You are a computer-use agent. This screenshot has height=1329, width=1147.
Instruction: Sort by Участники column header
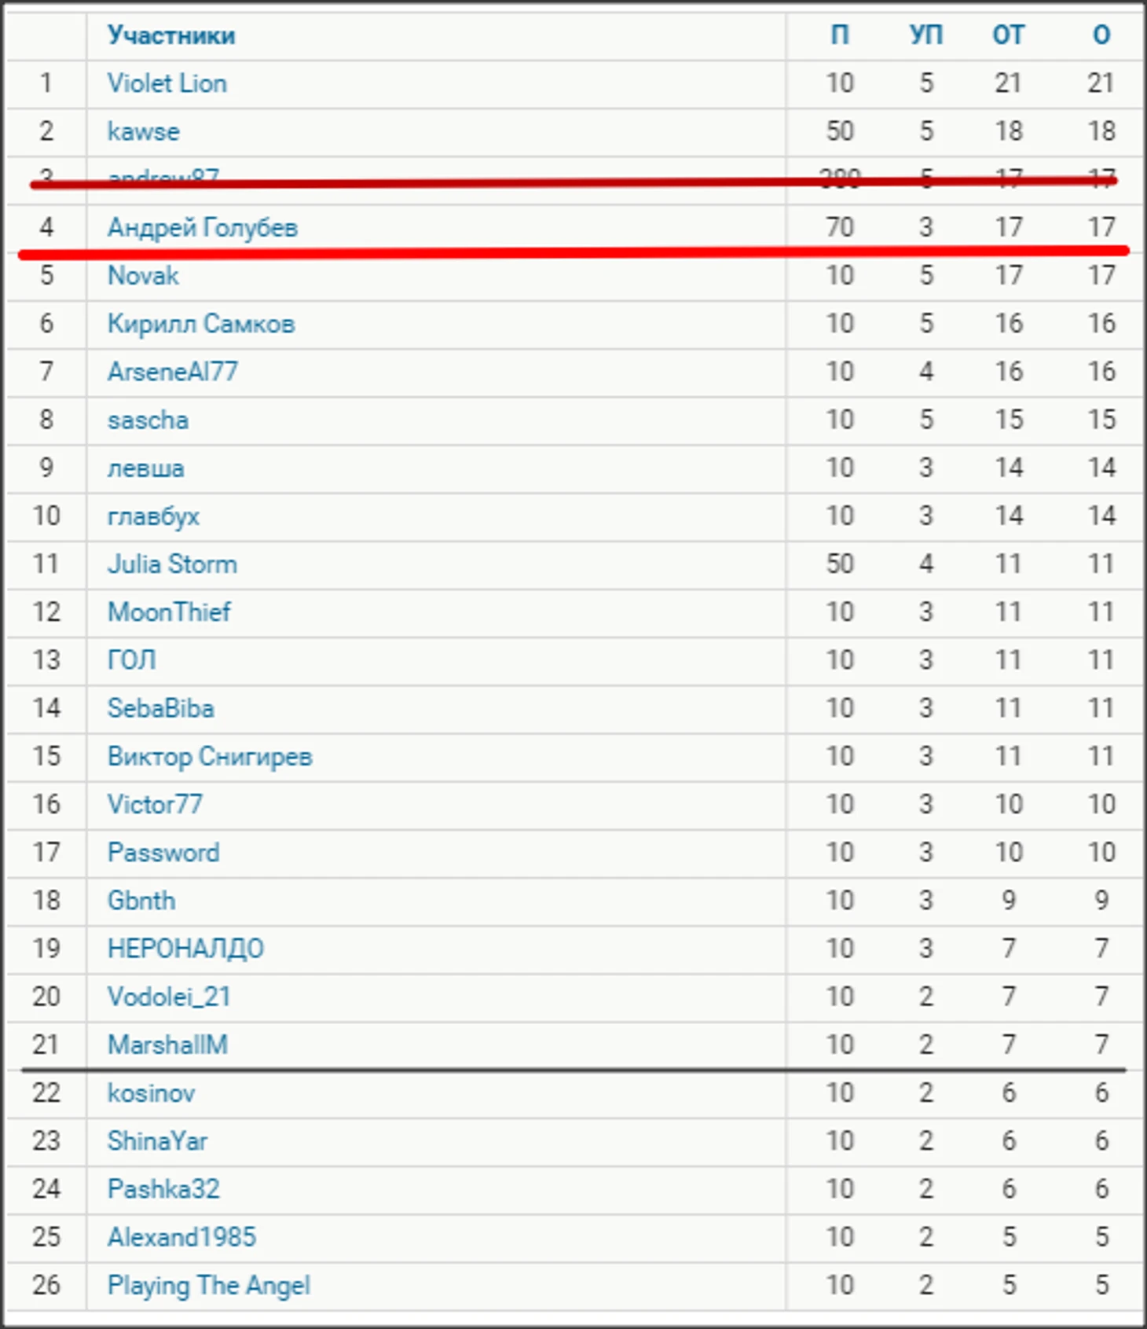(x=171, y=35)
